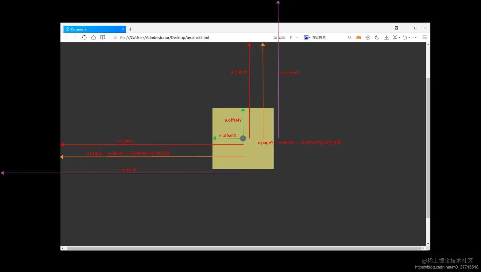Screen dimensions: 481x272
Task: Open the Baidu search engine selector
Action: coord(307,37)
